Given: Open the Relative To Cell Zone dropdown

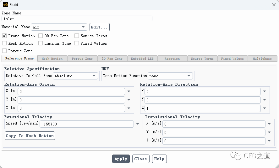Looking at the screenshot, I should click(75, 76).
